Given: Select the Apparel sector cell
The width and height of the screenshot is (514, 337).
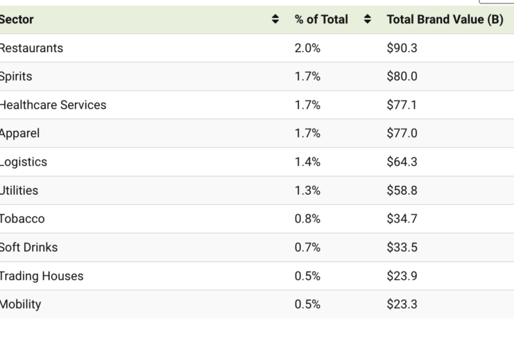Looking at the screenshot, I should 20,133.
